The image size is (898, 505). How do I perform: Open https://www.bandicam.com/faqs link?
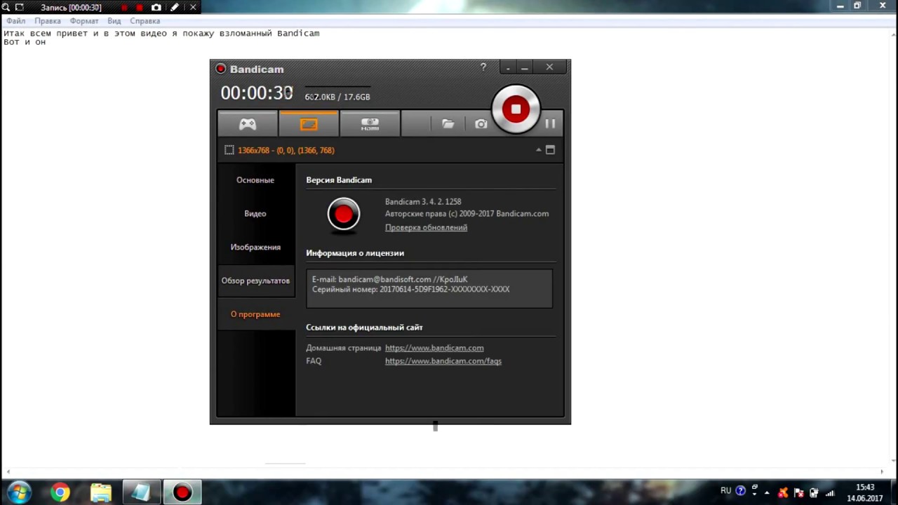[x=443, y=361]
